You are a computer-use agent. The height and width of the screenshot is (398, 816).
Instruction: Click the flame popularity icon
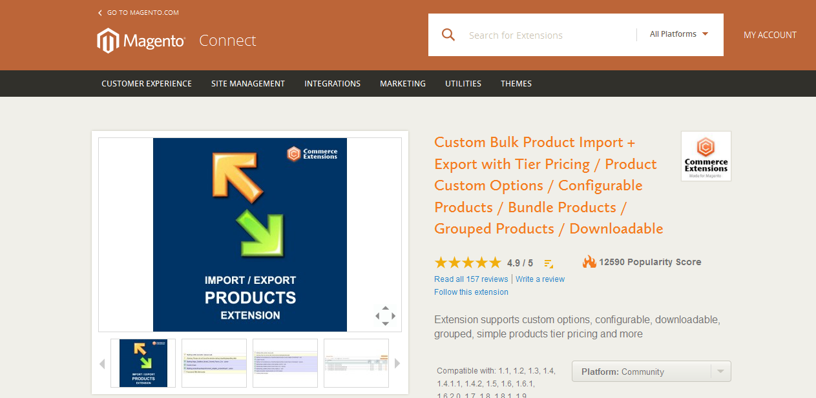coord(589,262)
